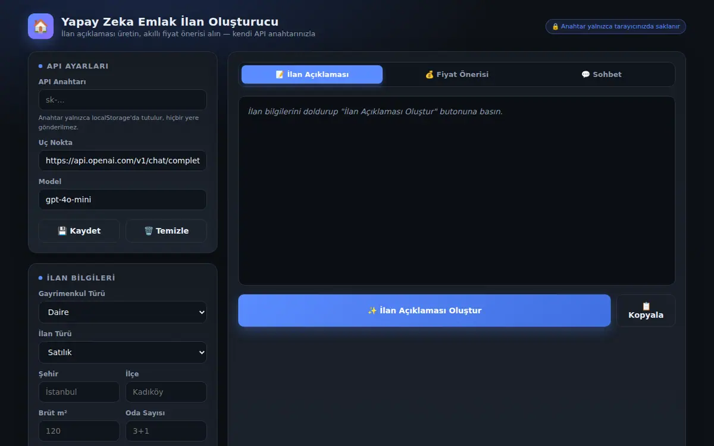Focus the API Anahtarı input field
Viewport: 714px width, 446px height.
coord(123,100)
